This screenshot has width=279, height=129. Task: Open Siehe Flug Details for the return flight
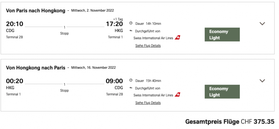tap(148, 103)
